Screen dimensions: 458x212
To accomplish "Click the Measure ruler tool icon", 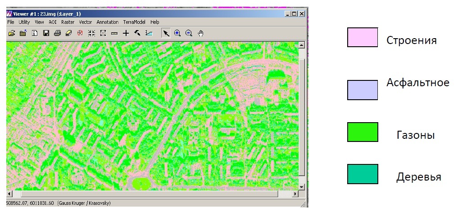I will (x=114, y=33).
